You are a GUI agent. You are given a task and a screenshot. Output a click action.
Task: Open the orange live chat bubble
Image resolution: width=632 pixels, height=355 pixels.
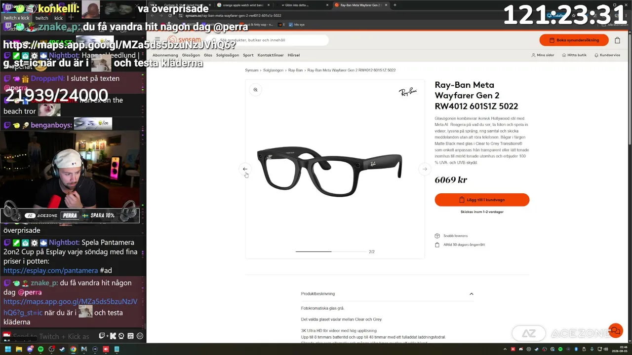click(615, 330)
